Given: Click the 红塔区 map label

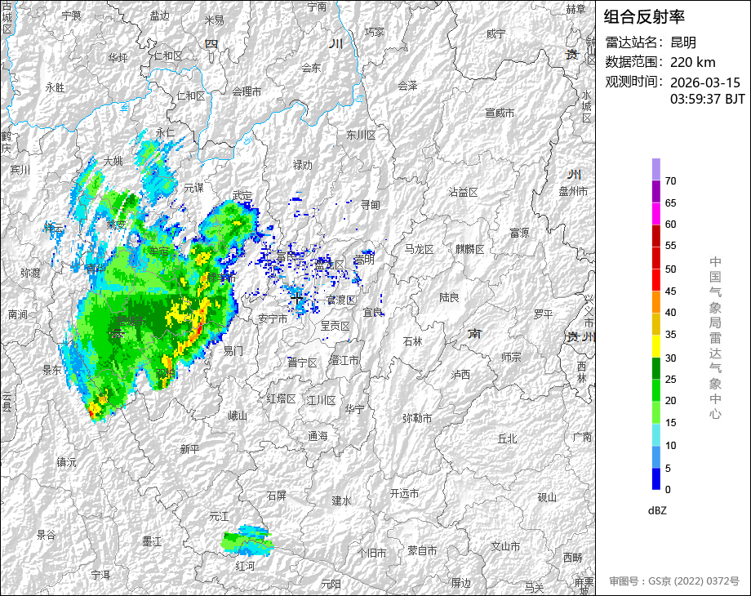Looking at the screenshot, I should pos(281,398).
